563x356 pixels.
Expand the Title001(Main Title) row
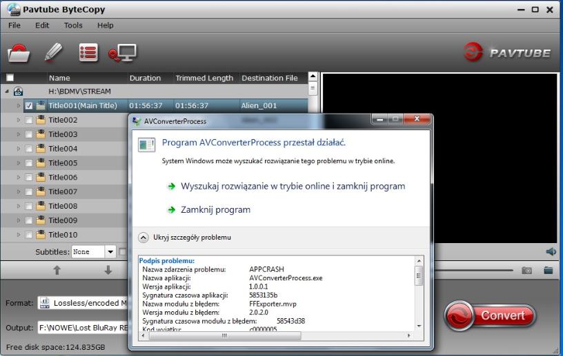pyautogui.click(x=19, y=106)
